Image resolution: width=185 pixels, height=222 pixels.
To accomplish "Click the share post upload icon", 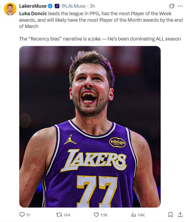I will click(x=180, y=215).
